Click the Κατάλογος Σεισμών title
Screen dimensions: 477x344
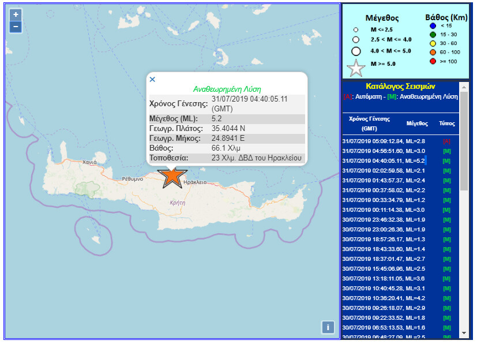(x=400, y=87)
